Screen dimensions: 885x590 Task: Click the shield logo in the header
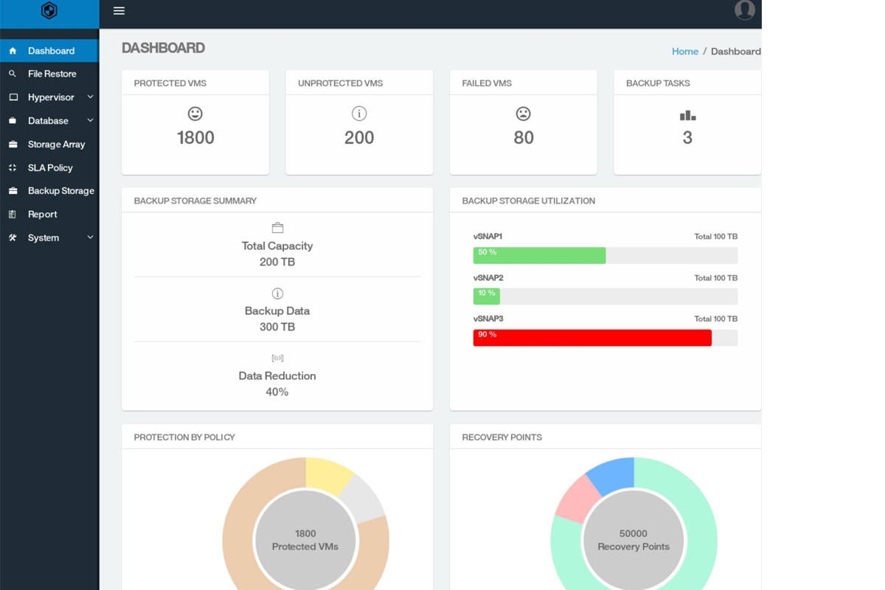(x=49, y=10)
